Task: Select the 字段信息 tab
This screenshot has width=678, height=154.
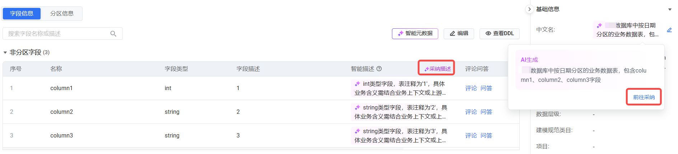Action: [x=22, y=14]
